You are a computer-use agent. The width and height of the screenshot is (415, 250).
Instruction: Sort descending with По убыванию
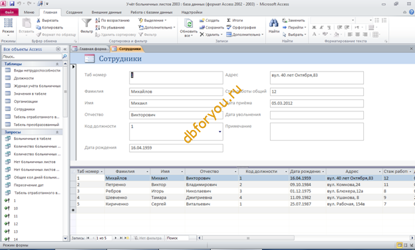pyautogui.click(x=110, y=27)
